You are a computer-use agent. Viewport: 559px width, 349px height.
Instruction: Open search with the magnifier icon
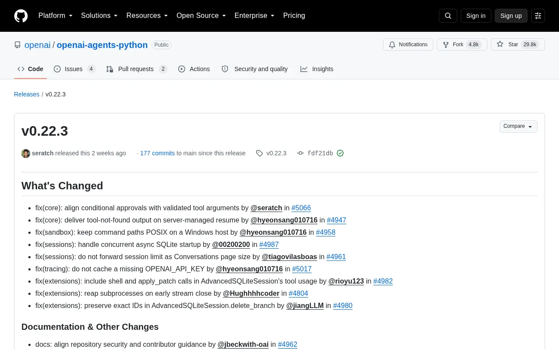pos(448,16)
